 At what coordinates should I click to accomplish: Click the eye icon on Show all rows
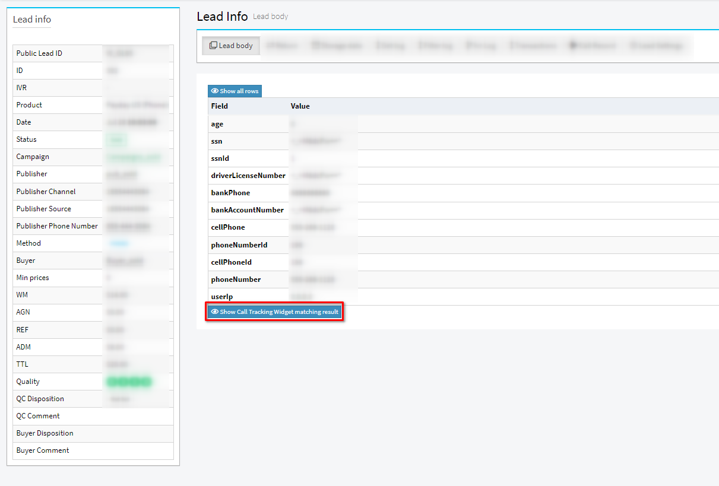tap(214, 91)
